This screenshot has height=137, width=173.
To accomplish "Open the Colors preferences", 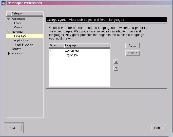I will point(18,27).
